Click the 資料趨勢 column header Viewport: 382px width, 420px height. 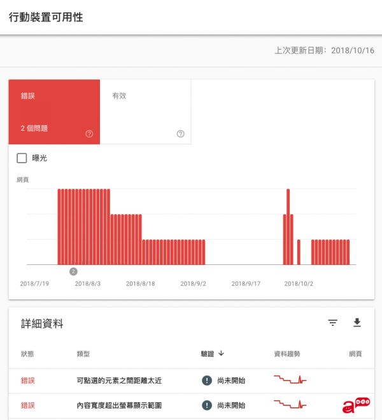click(x=287, y=354)
